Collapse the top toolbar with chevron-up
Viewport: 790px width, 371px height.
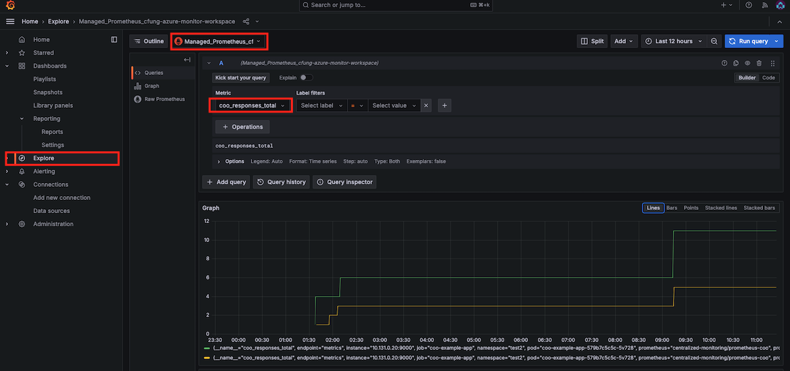780,22
